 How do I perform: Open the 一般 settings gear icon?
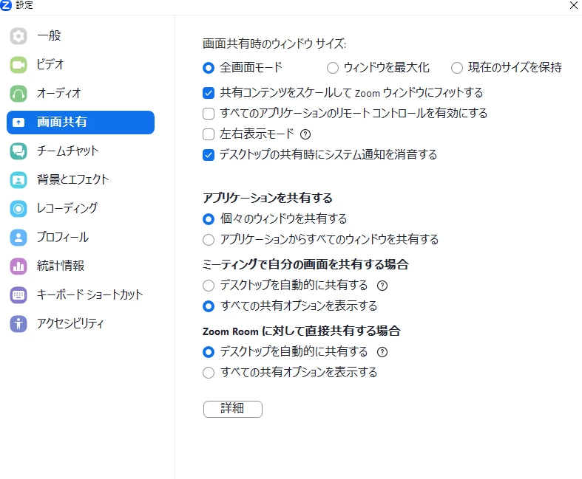coord(18,36)
